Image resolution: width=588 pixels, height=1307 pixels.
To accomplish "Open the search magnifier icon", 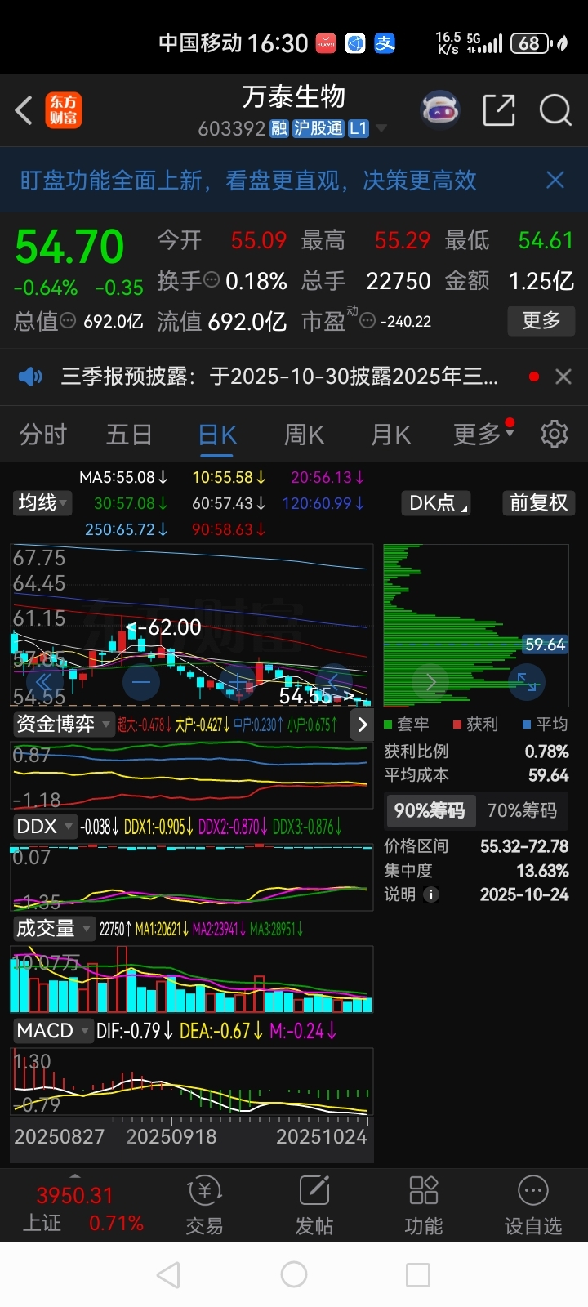I will 555,109.
